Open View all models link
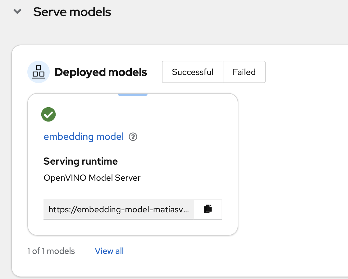The height and width of the screenshot is (279, 348). coord(109,251)
